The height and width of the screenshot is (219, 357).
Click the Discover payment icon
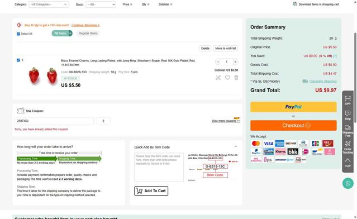(x=291, y=144)
